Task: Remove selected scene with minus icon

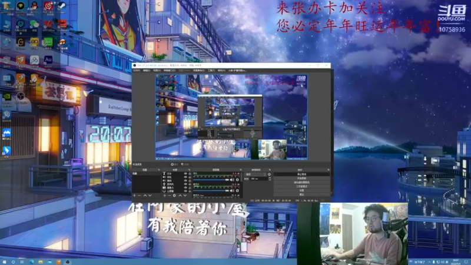Action: click(x=140, y=196)
